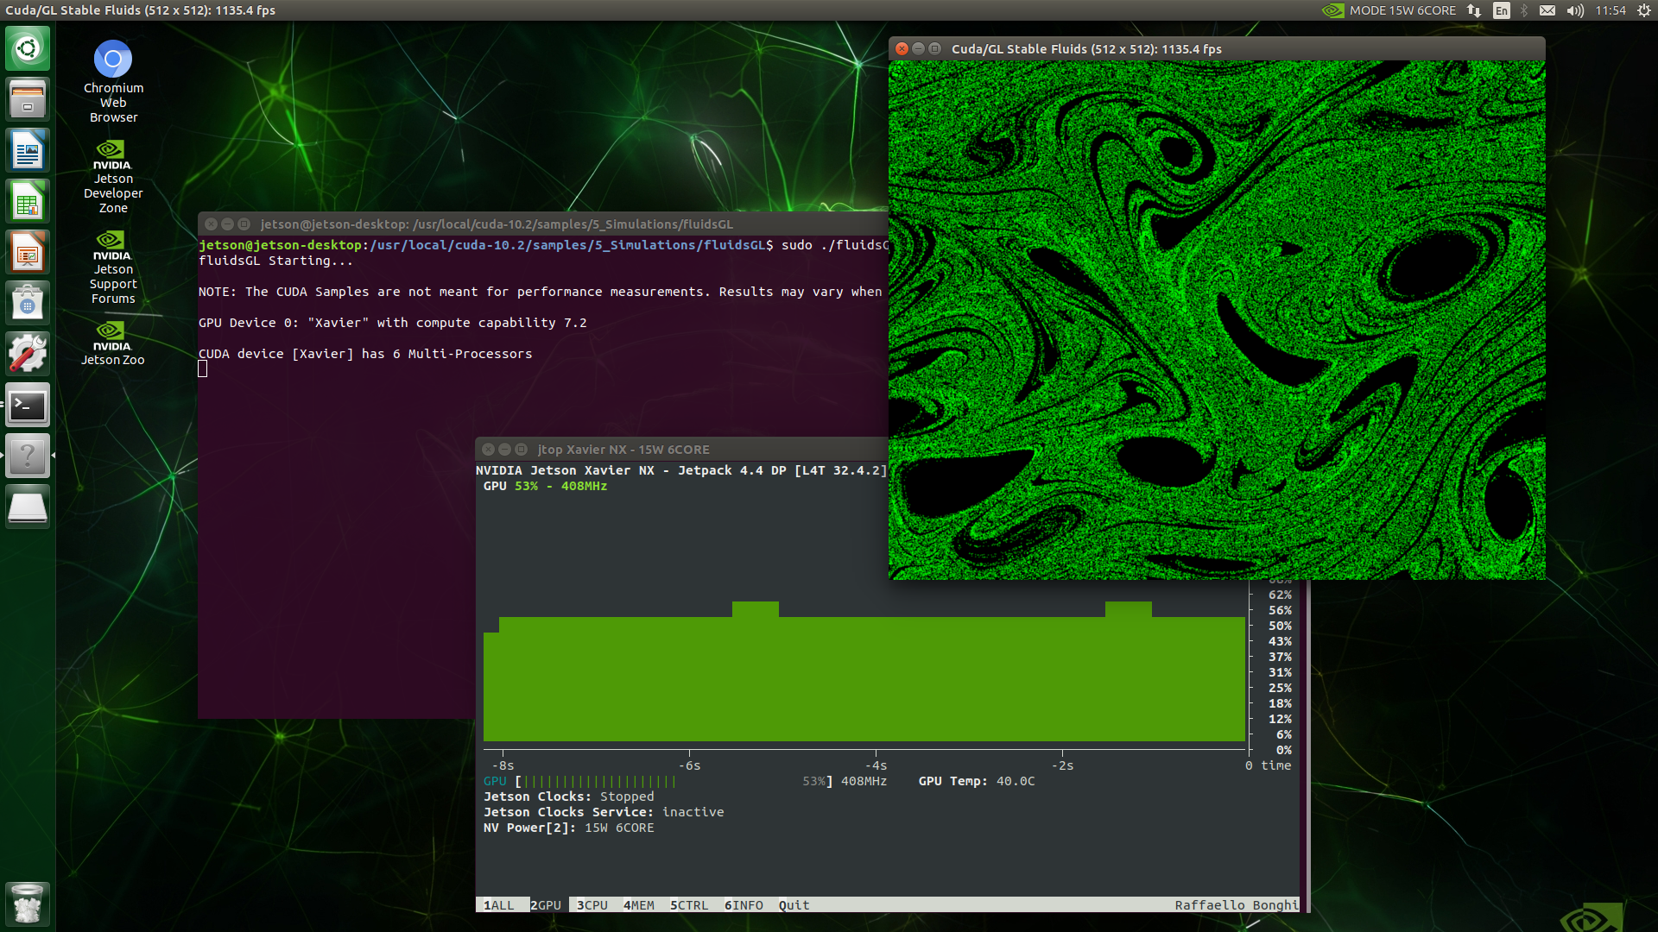Click Raffaello Bonghi credit in jtop
This screenshot has height=932, width=1658.
coord(1236,905)
